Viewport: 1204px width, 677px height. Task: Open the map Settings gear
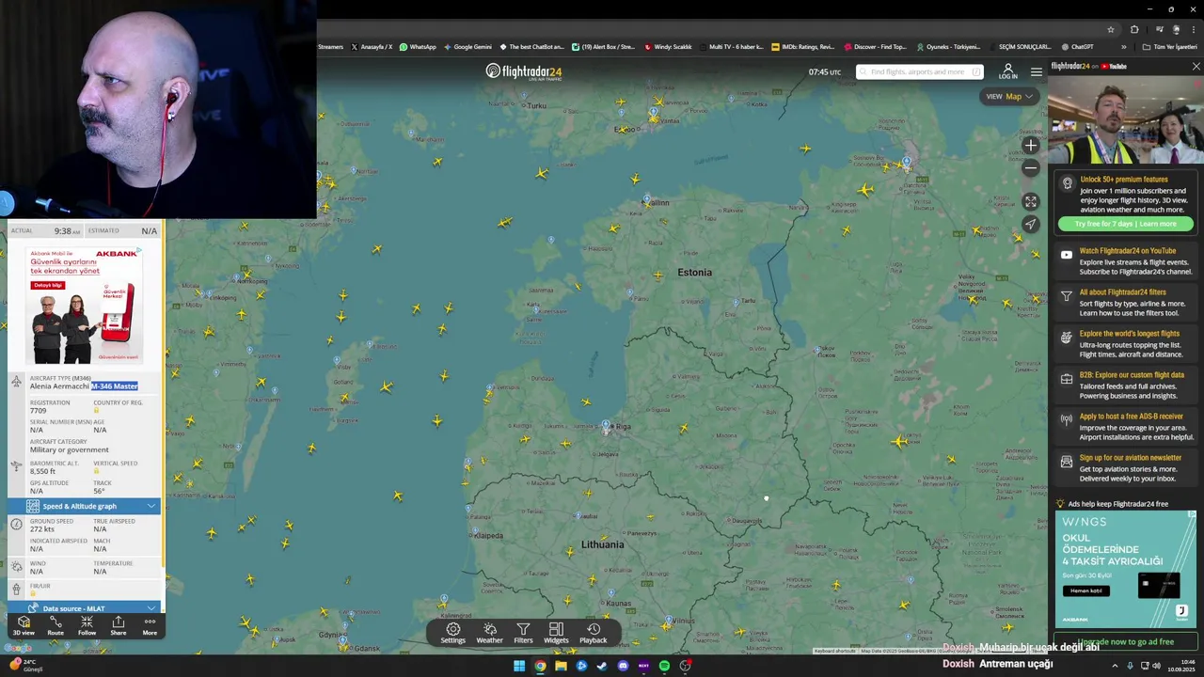pos(452,633)
